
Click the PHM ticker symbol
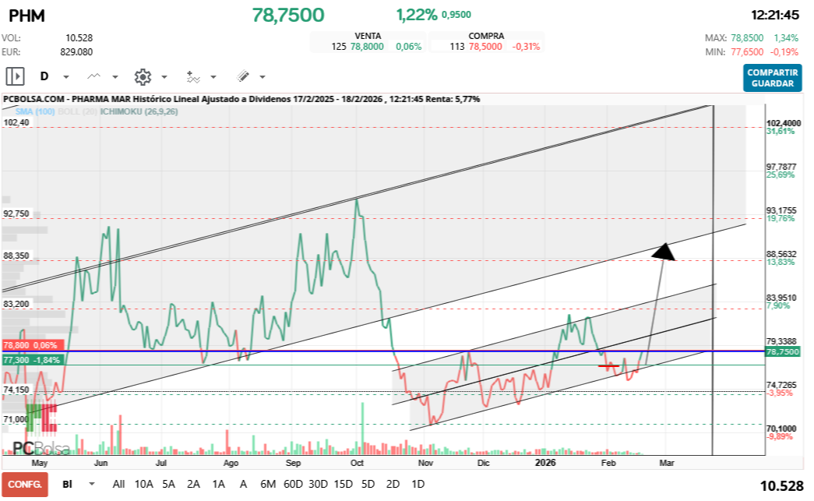pyautogui.click(x=27, y=16)
